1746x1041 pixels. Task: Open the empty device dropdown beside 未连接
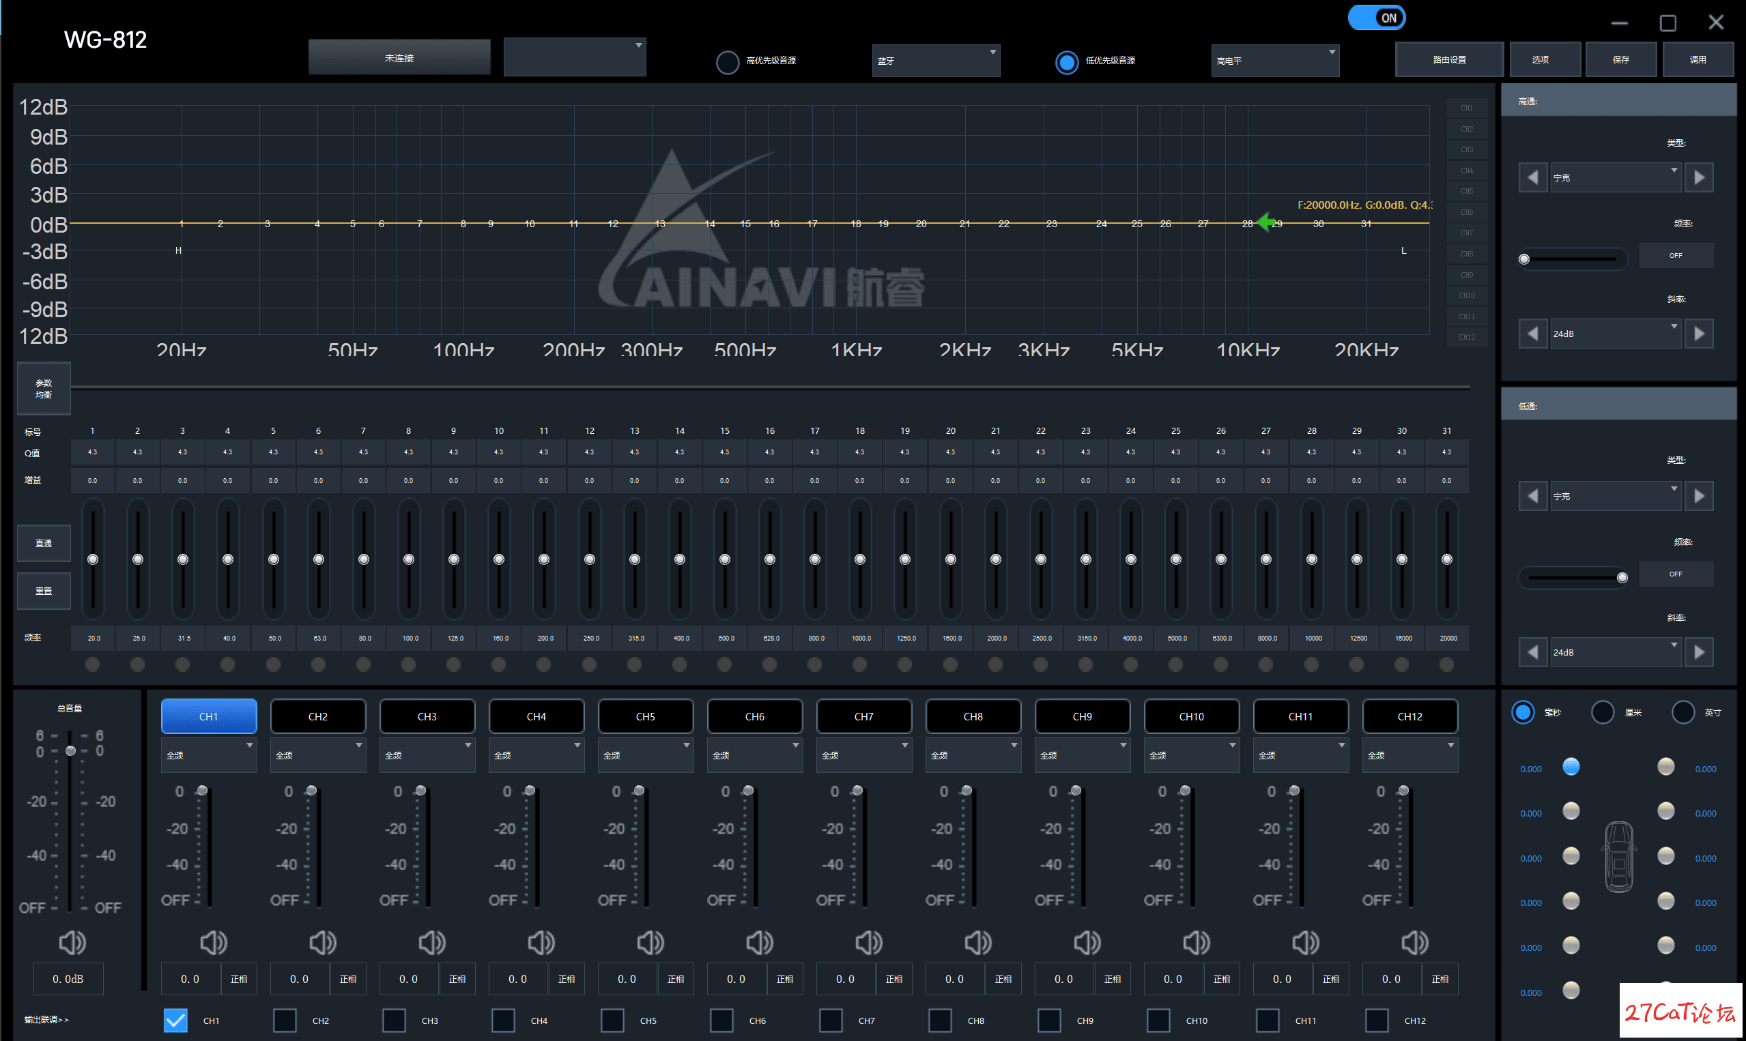pyautogui.click(x=575, y=57)
